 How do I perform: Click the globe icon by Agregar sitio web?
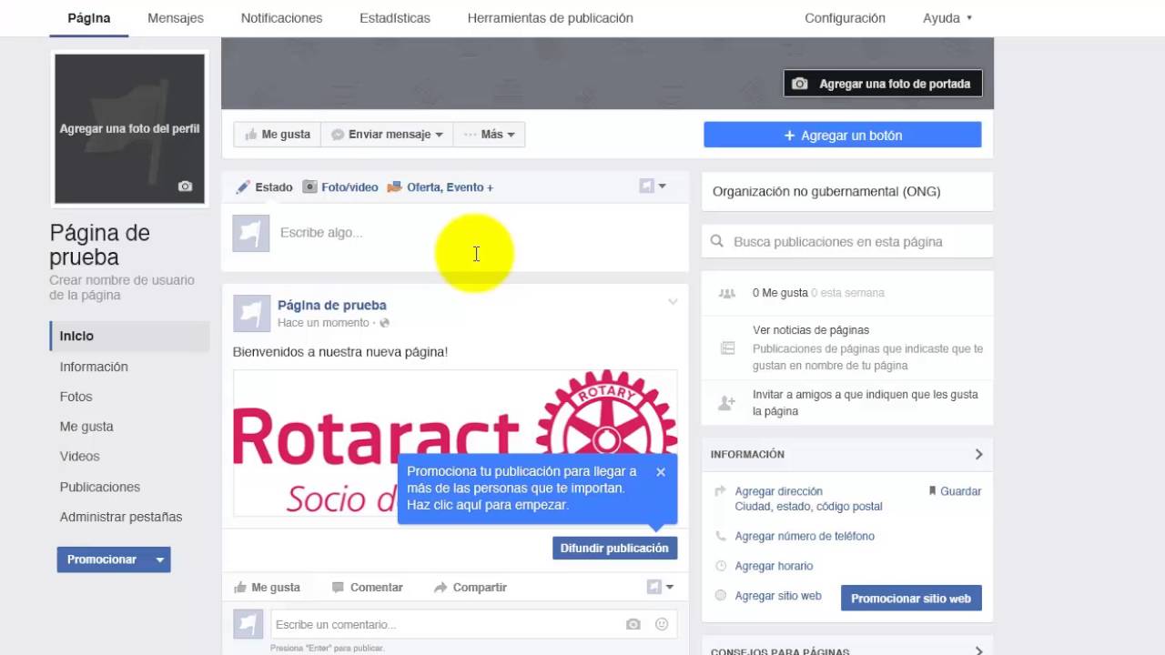pos(721,596)
